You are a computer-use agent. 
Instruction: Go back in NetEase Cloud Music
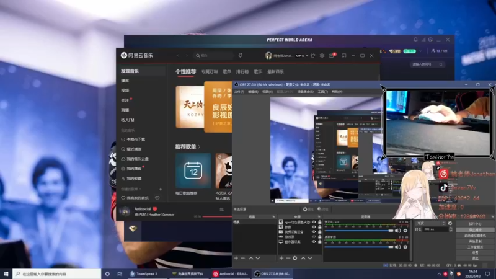tap(178, 56)
